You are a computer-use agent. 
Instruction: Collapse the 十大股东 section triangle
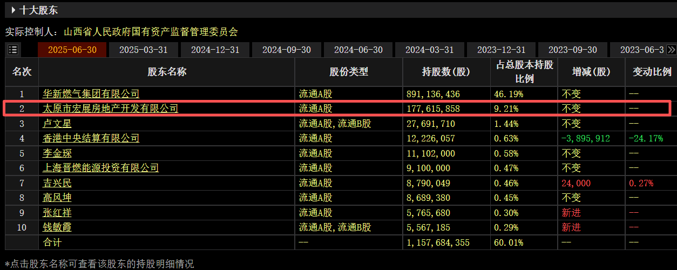coord(12,10)
